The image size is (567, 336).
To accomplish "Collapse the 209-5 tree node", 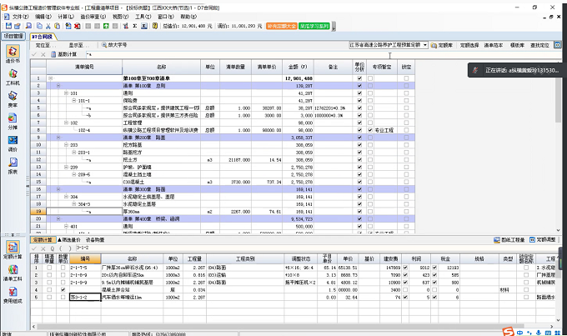I will click(x=73, y=174).
